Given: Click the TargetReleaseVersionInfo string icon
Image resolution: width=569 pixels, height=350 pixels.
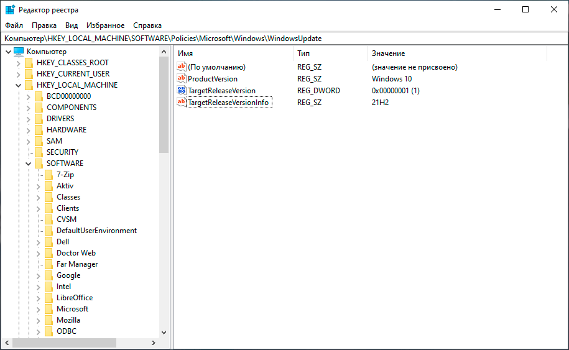Looking at the screenshot, I should pyautogui.click(x=182, y=102).
